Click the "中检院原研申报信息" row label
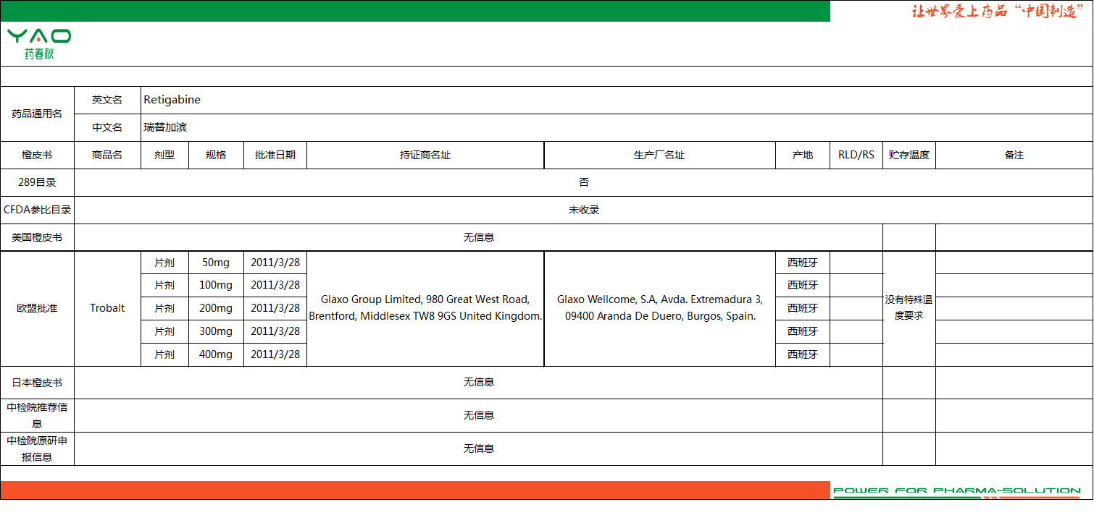 click(37, 448)
